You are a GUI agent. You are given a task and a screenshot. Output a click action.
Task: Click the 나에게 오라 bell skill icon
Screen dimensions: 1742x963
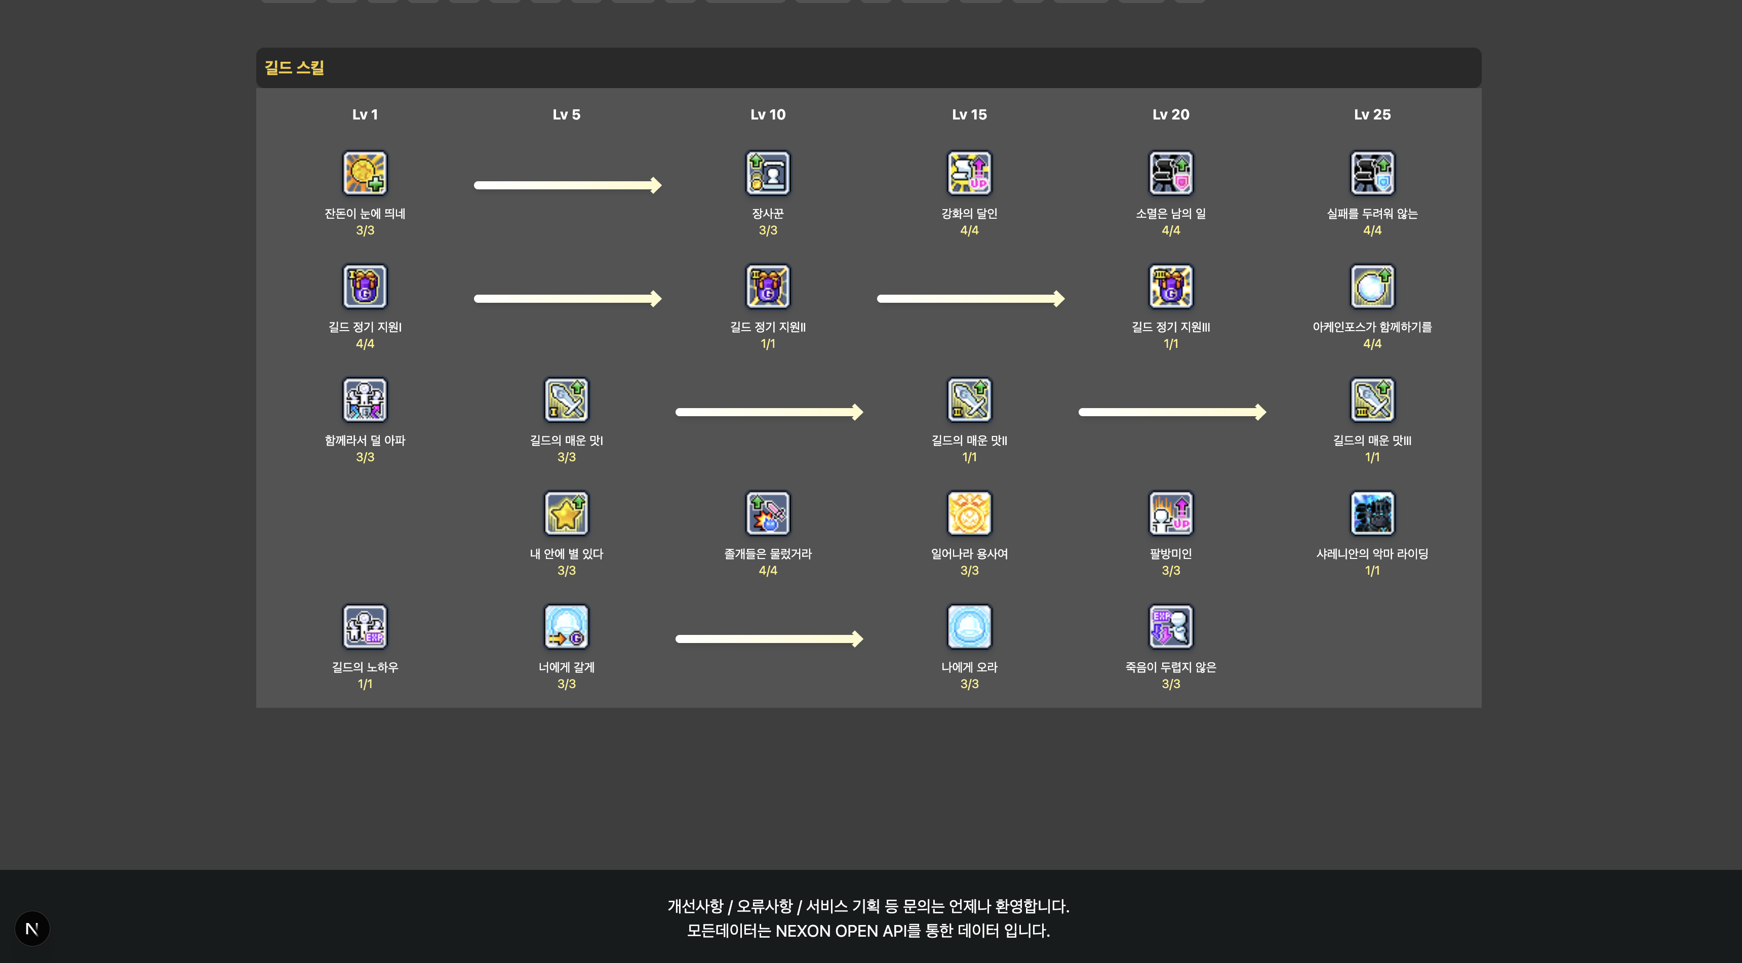pos(969,627)
